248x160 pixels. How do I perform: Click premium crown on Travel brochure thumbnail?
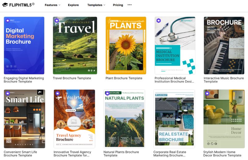pyautogui.click(x=57, y=21)
